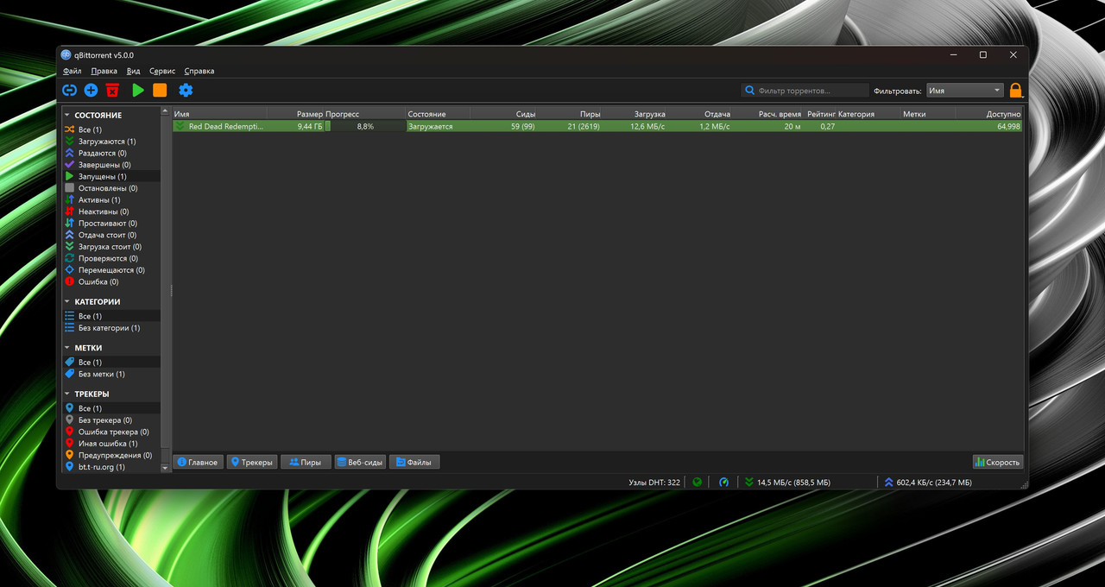Sort by the Сиды column header

(503, 114)
